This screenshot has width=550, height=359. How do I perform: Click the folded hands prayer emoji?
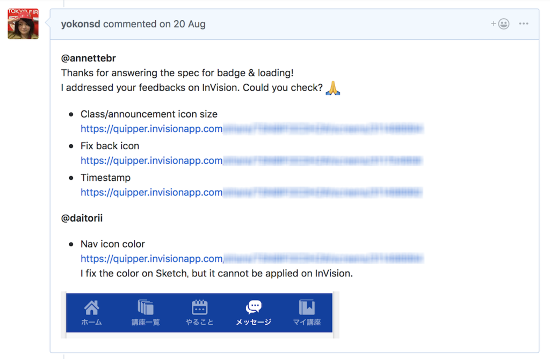[333, 88]
